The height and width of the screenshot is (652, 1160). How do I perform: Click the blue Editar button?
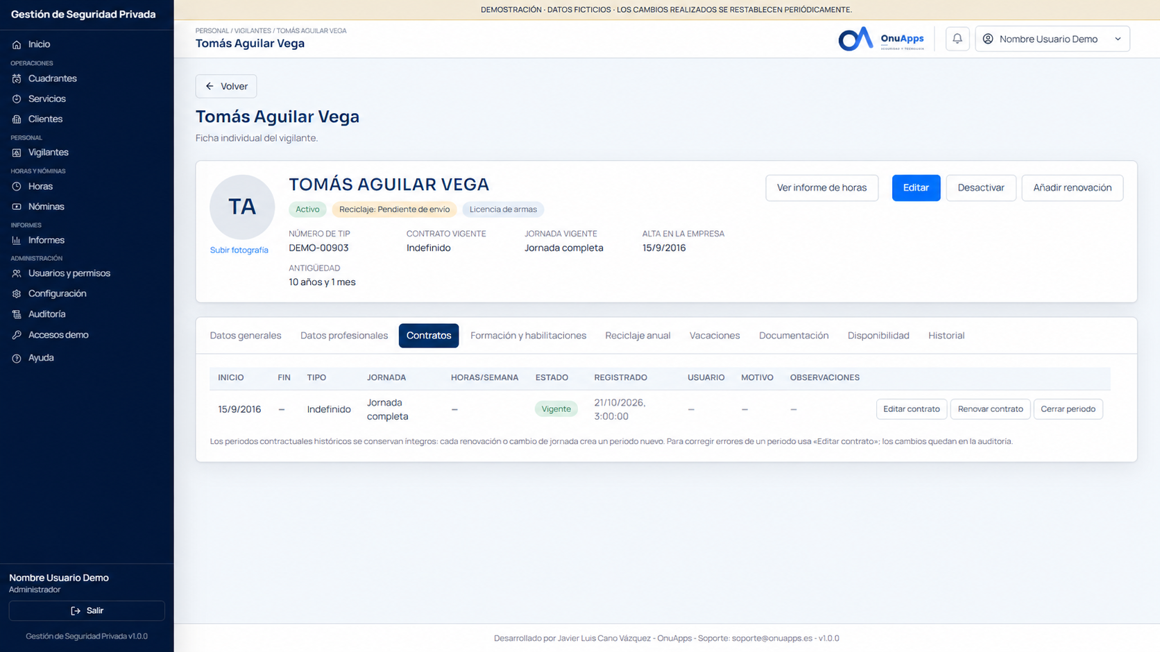pos(916,188)
